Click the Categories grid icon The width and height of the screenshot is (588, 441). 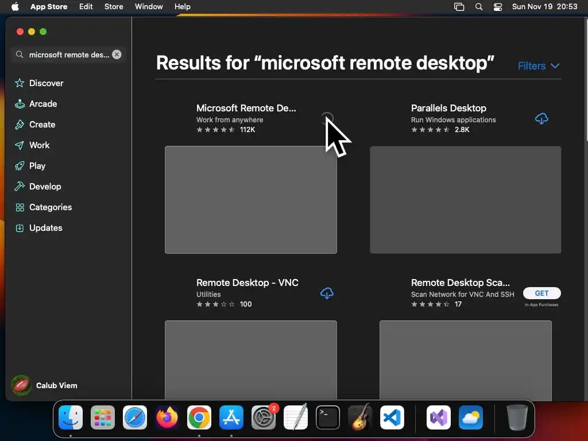tap(20, 207)
